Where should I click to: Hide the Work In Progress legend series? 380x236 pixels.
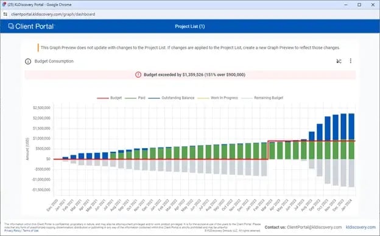point(217,98)
